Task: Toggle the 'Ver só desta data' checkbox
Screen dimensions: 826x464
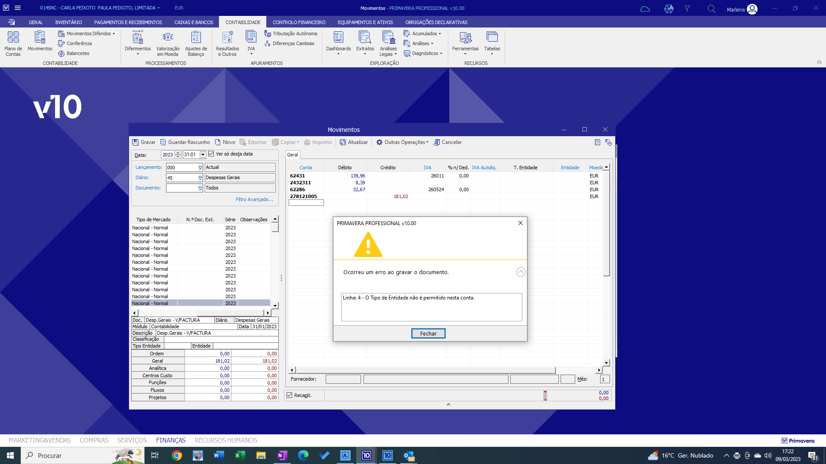Action: pyautogui.click(x=211, y=154)
